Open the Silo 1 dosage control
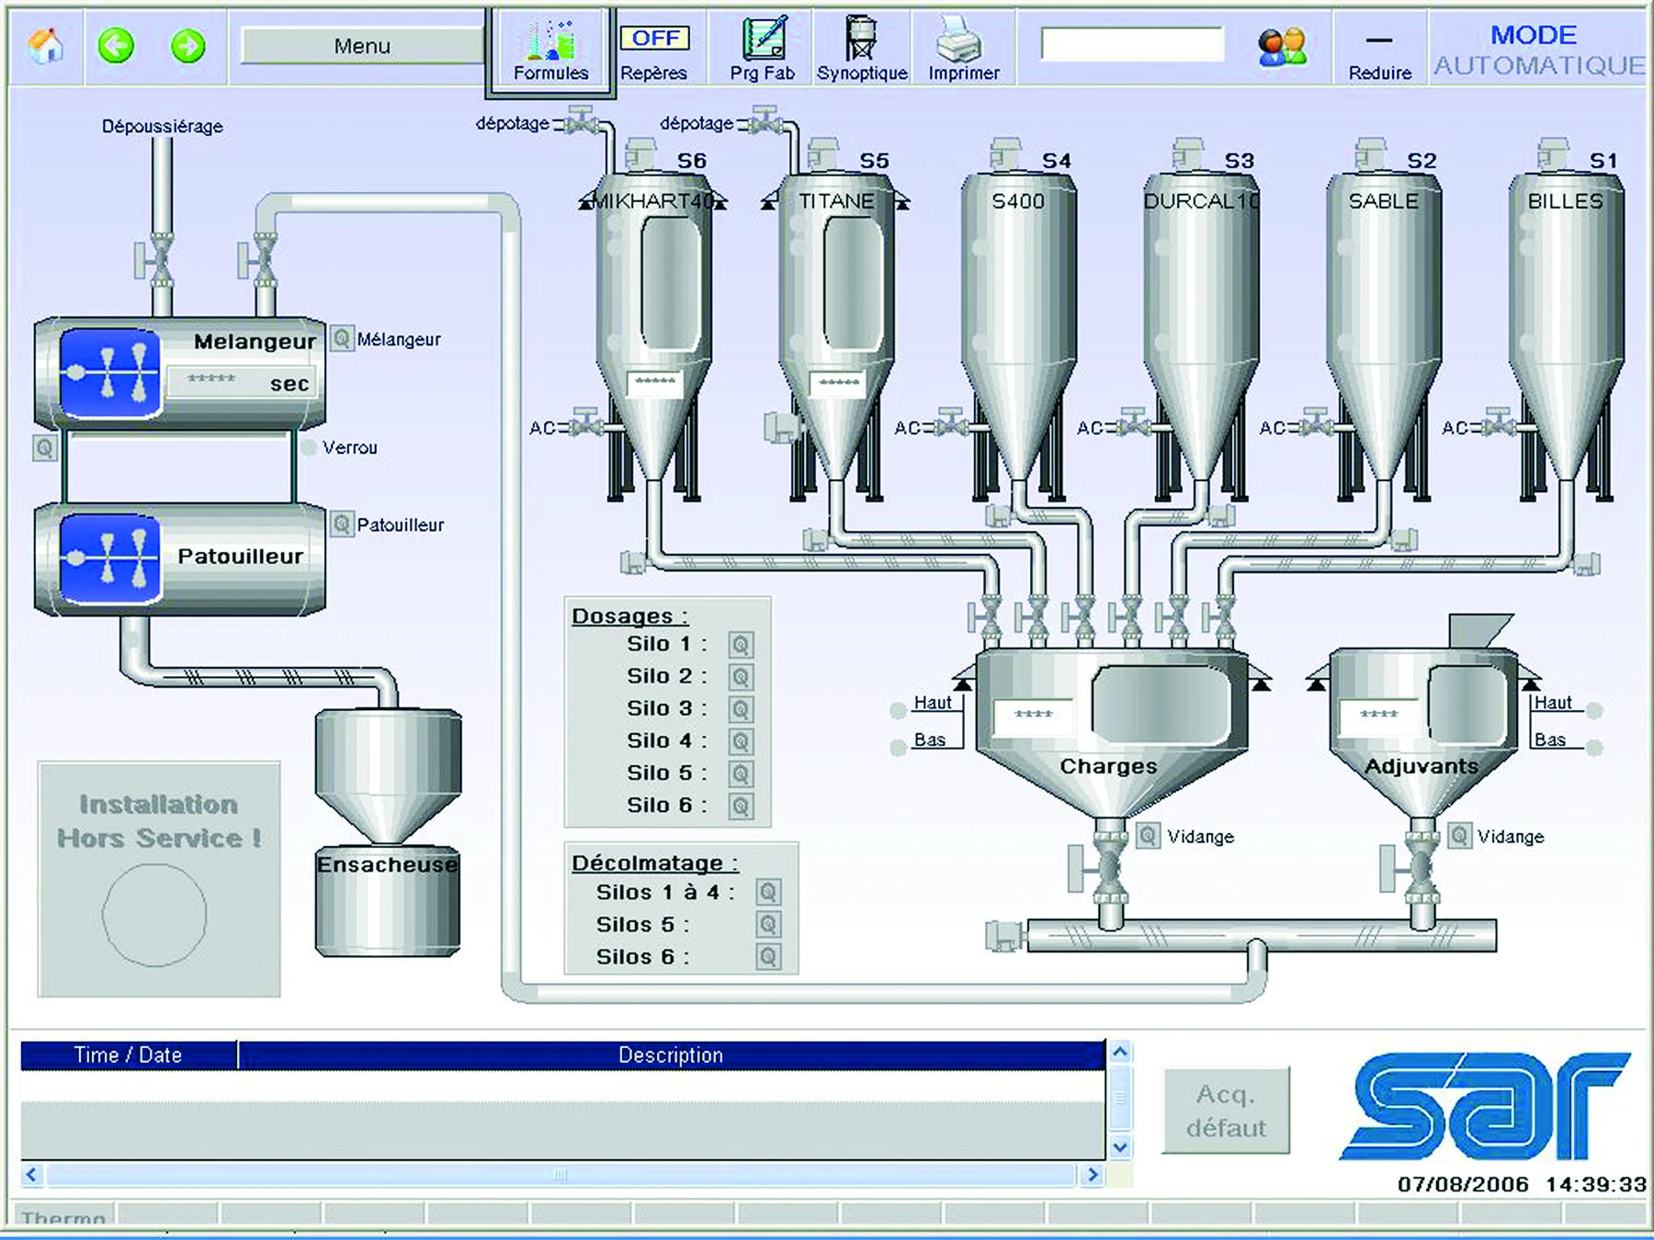1654x1240 pixels. click(x=740, y=644)
